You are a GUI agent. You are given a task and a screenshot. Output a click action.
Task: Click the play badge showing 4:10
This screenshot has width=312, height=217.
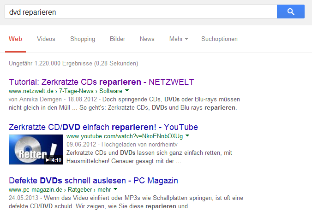tap(53, 160)
